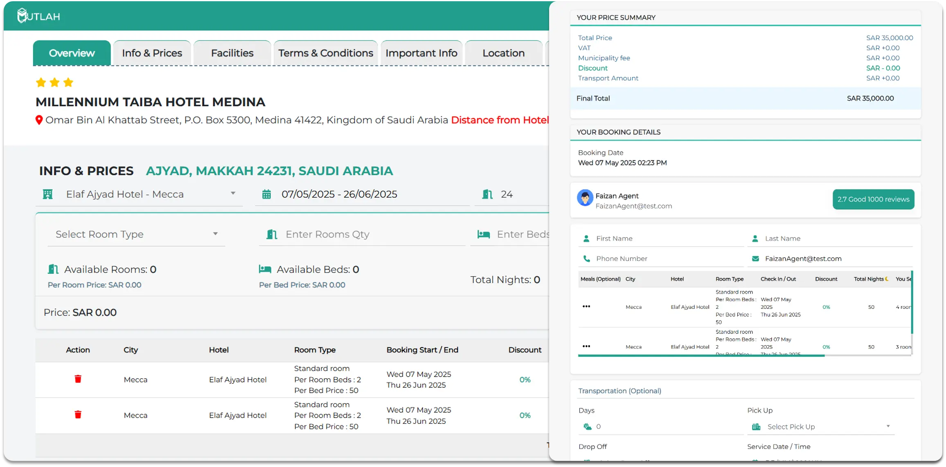Delete the first Mecca booking row
Viewport: 946px width, 467px height.
pos(78,379)
